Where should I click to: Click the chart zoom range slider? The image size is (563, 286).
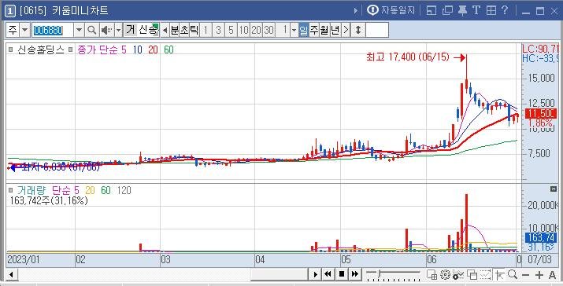(393, 273)
